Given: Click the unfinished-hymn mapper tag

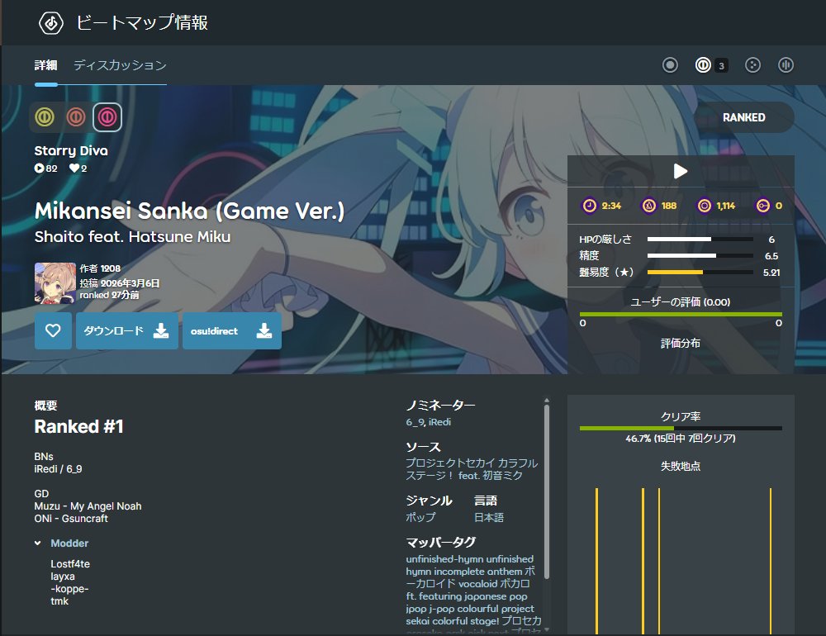Looking at the screenshot, I should 444,559.
